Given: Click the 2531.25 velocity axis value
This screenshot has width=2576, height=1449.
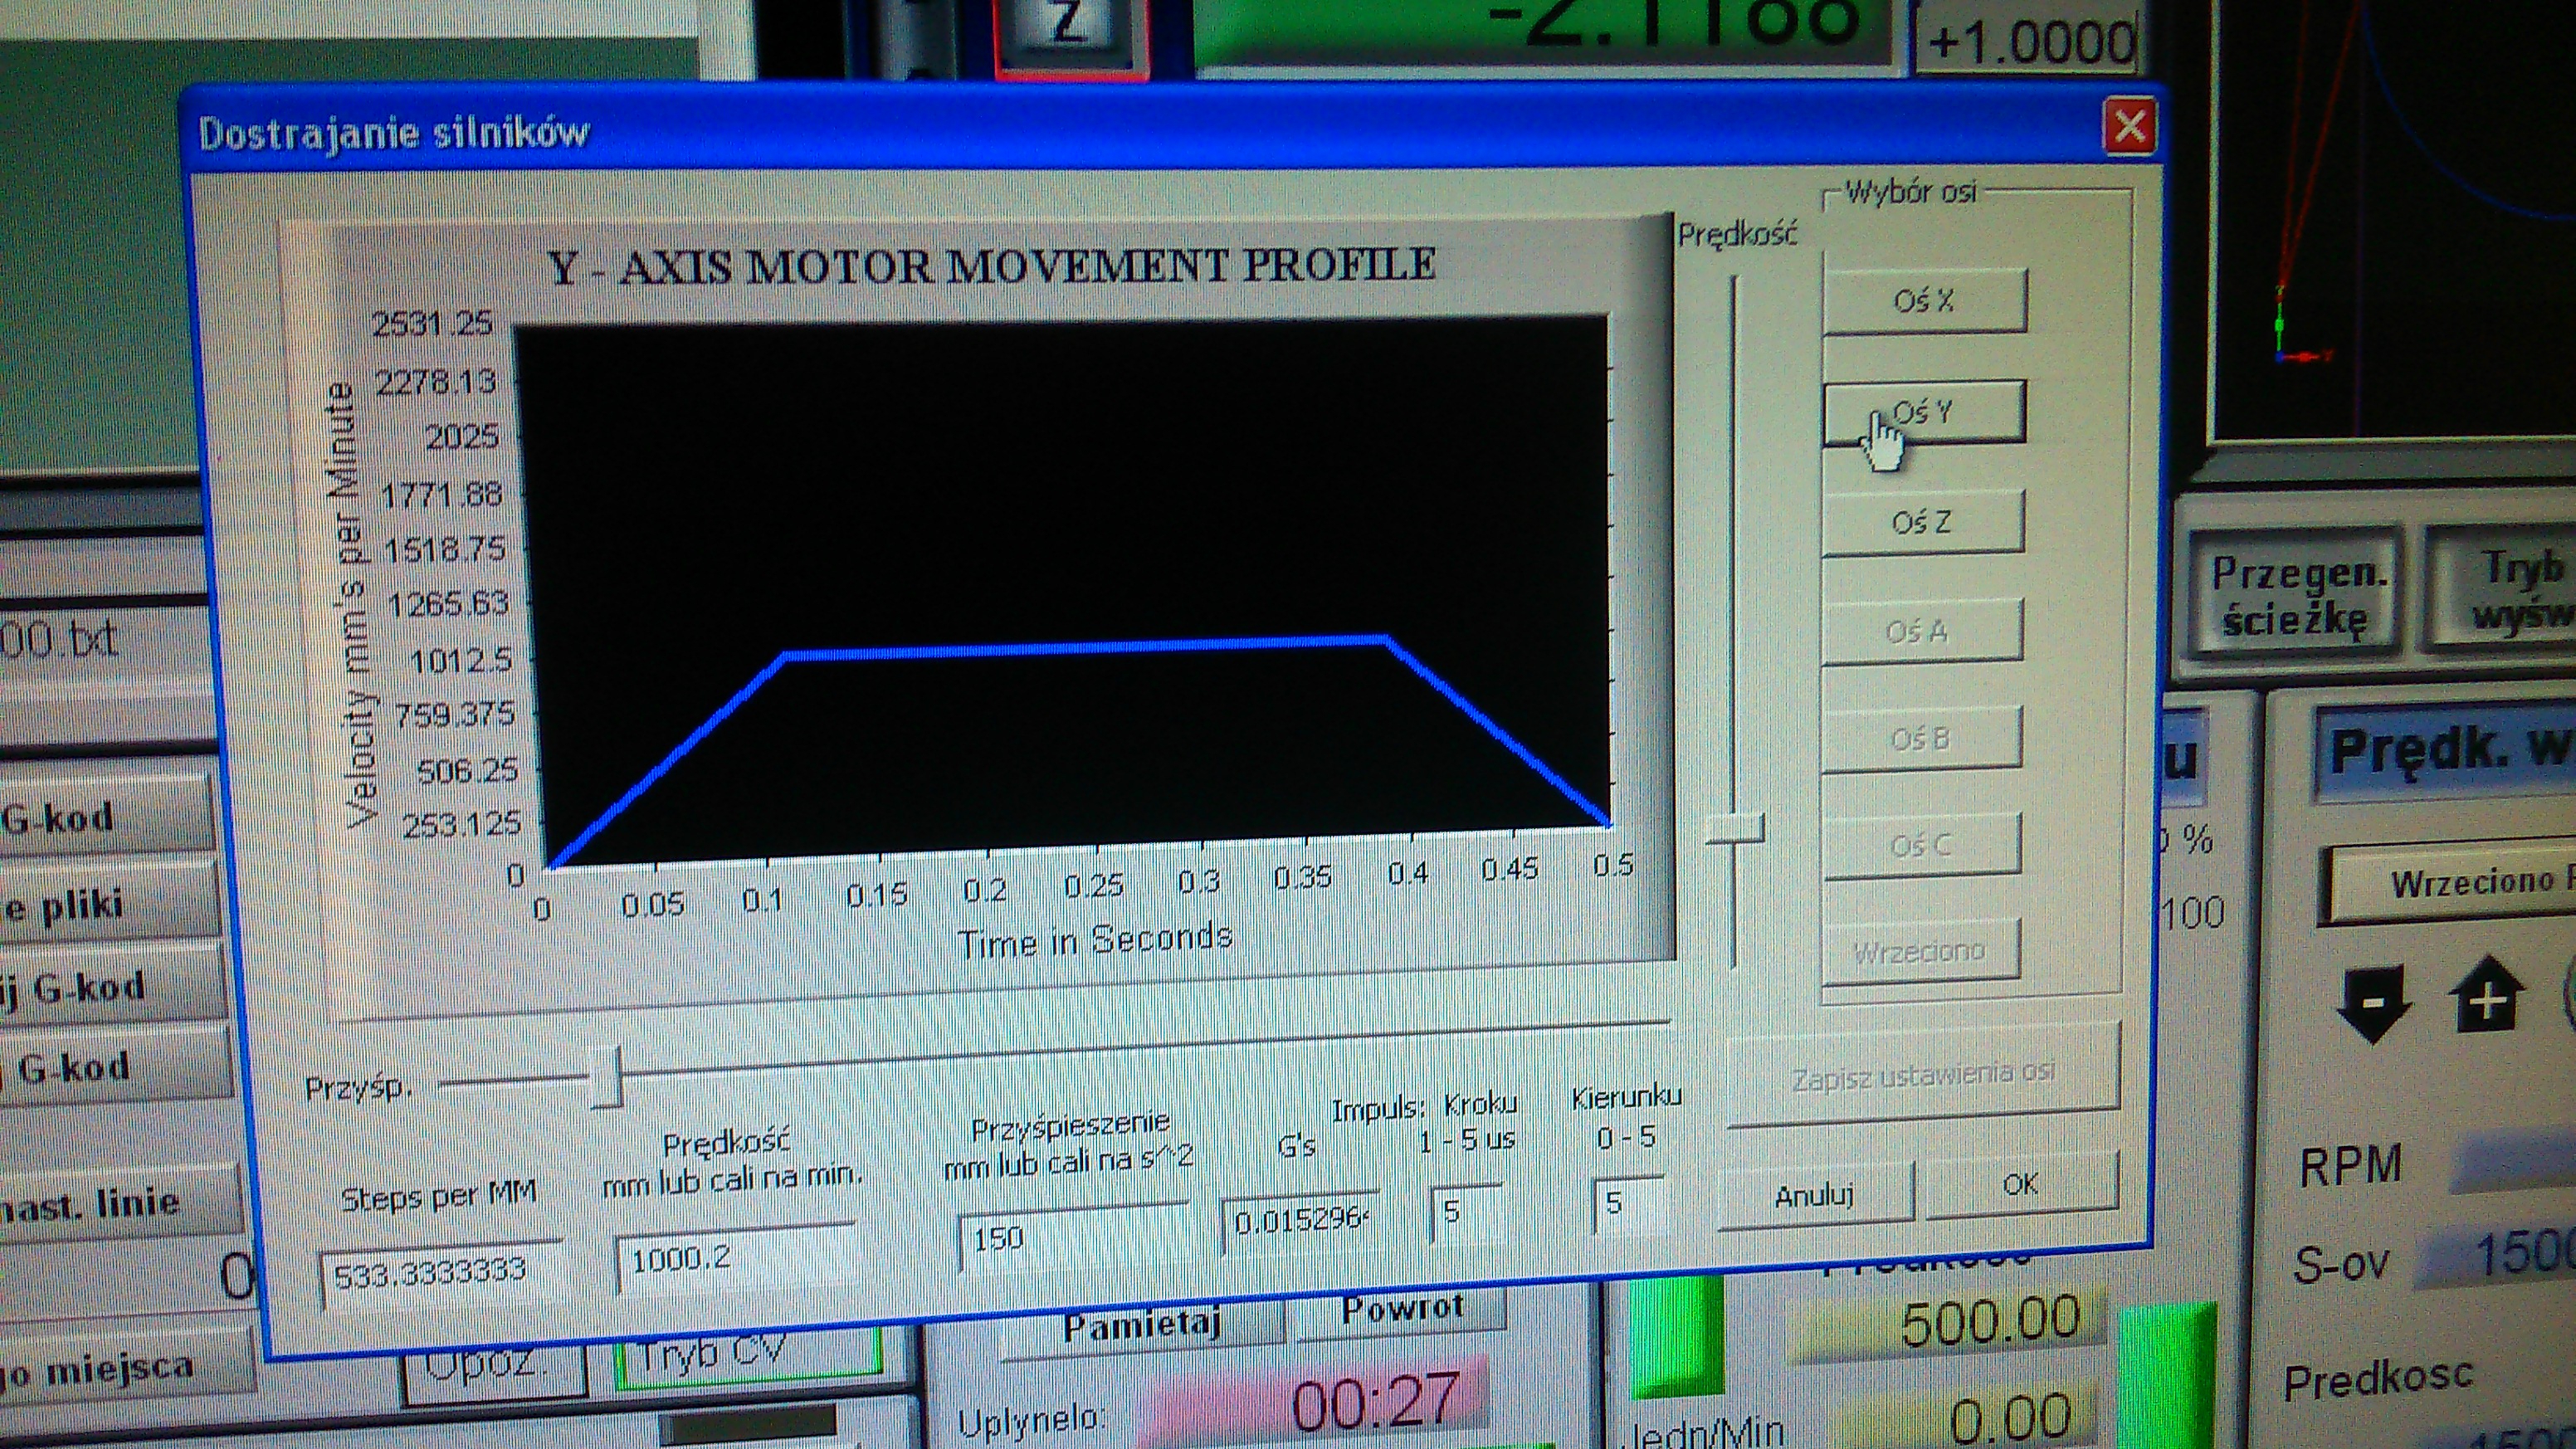Looking at the screenshot, I should [432, 323].
